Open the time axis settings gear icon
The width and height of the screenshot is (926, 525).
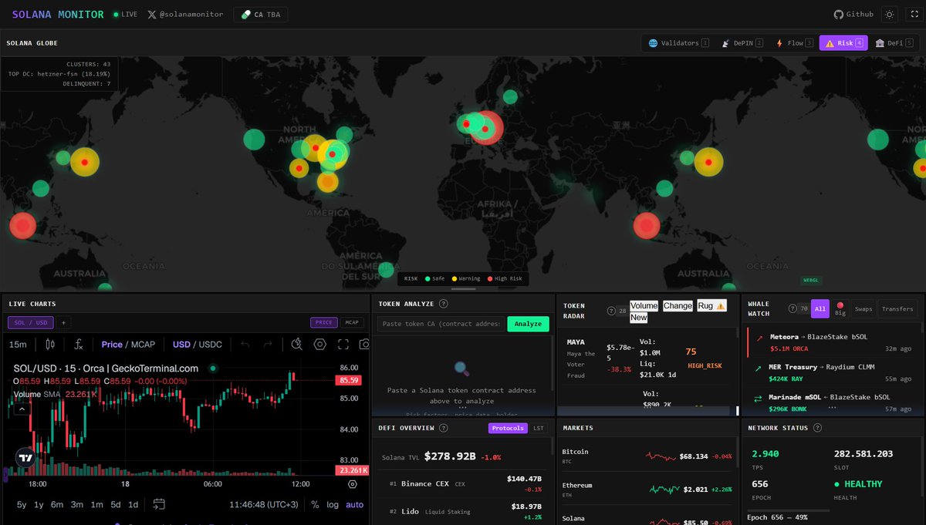[353, 484]
